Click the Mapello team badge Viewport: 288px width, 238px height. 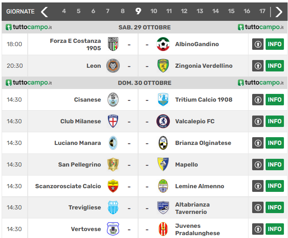[163, 165]
